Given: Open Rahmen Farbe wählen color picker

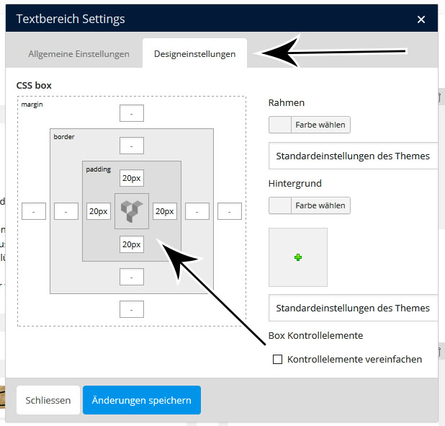Looking at the screenshot, I should (x=310, y=125).
